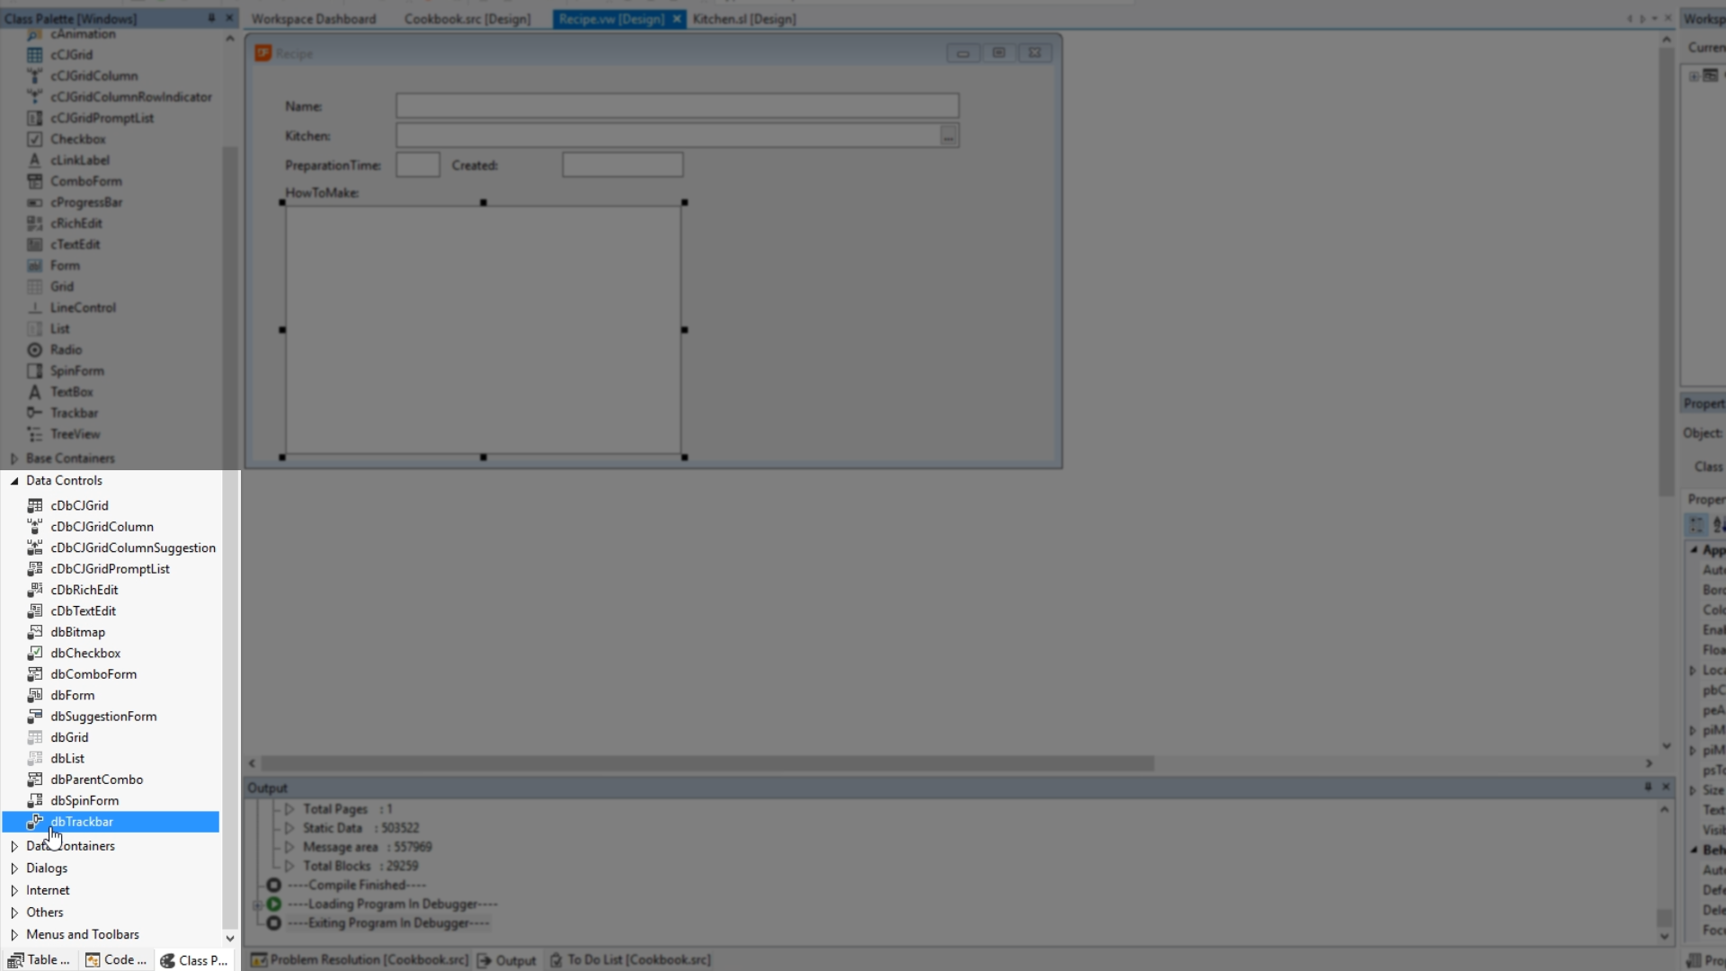Select the dbList palette item
The image size is (1726, 971).
click(x=67, y=758)
